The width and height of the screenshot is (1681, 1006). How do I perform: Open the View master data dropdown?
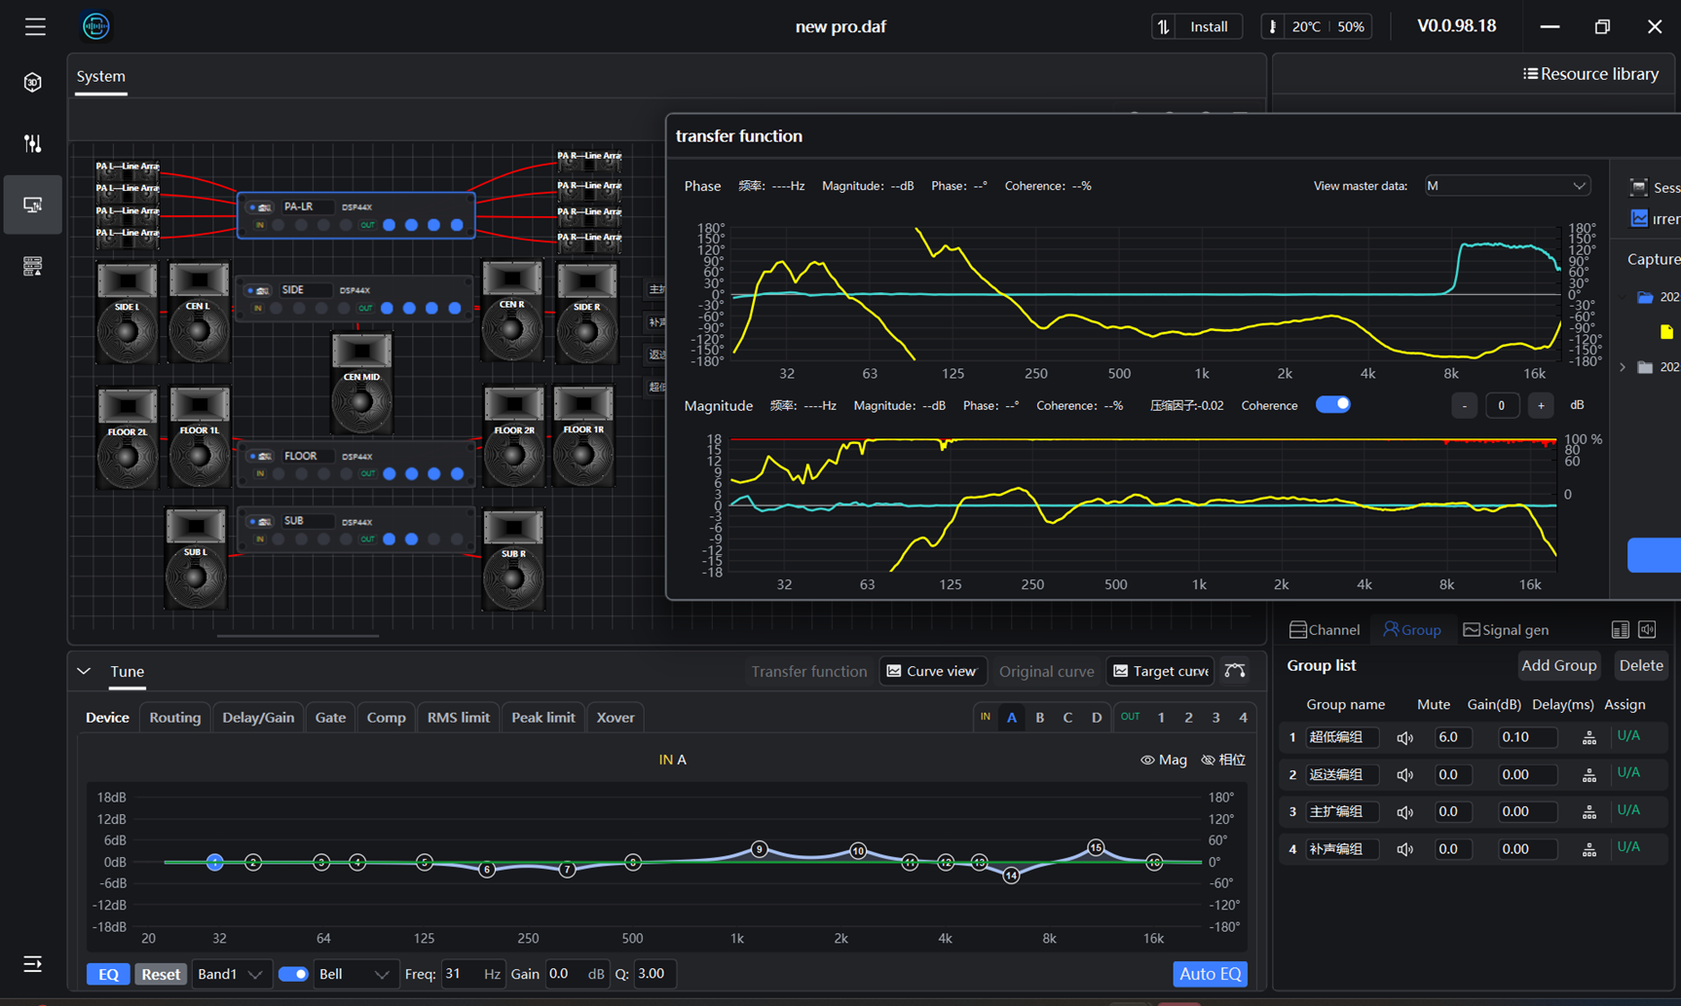1507,186
